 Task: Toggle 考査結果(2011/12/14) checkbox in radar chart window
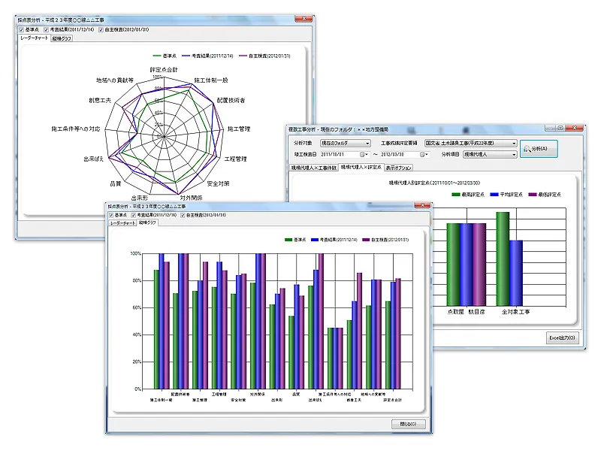[x=46, y=29]
